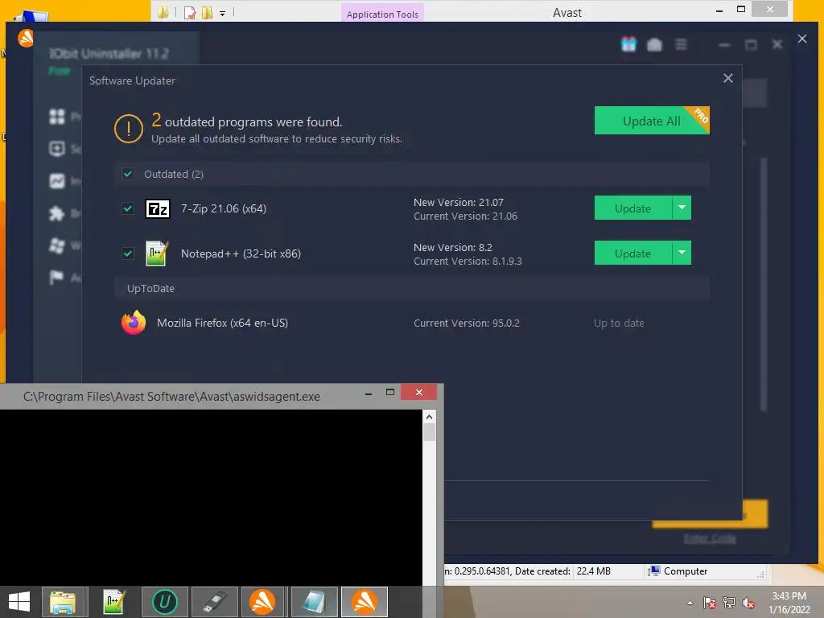Close the Software Updater dialog
This screenshot has height=618, width=824.
point(727,78)
